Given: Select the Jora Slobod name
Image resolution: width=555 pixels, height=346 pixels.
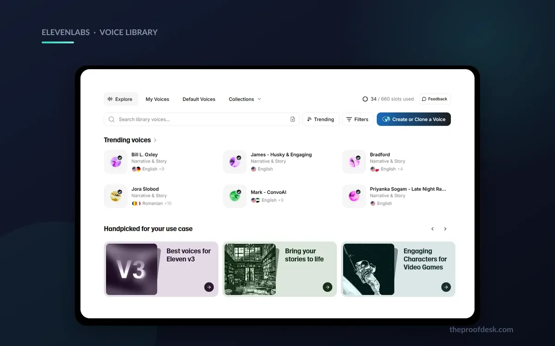Looking at the screenshot, I should [145, 189].
